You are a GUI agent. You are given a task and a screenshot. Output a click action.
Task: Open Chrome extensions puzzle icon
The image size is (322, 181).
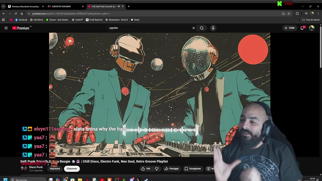click(x=297, y=14)
